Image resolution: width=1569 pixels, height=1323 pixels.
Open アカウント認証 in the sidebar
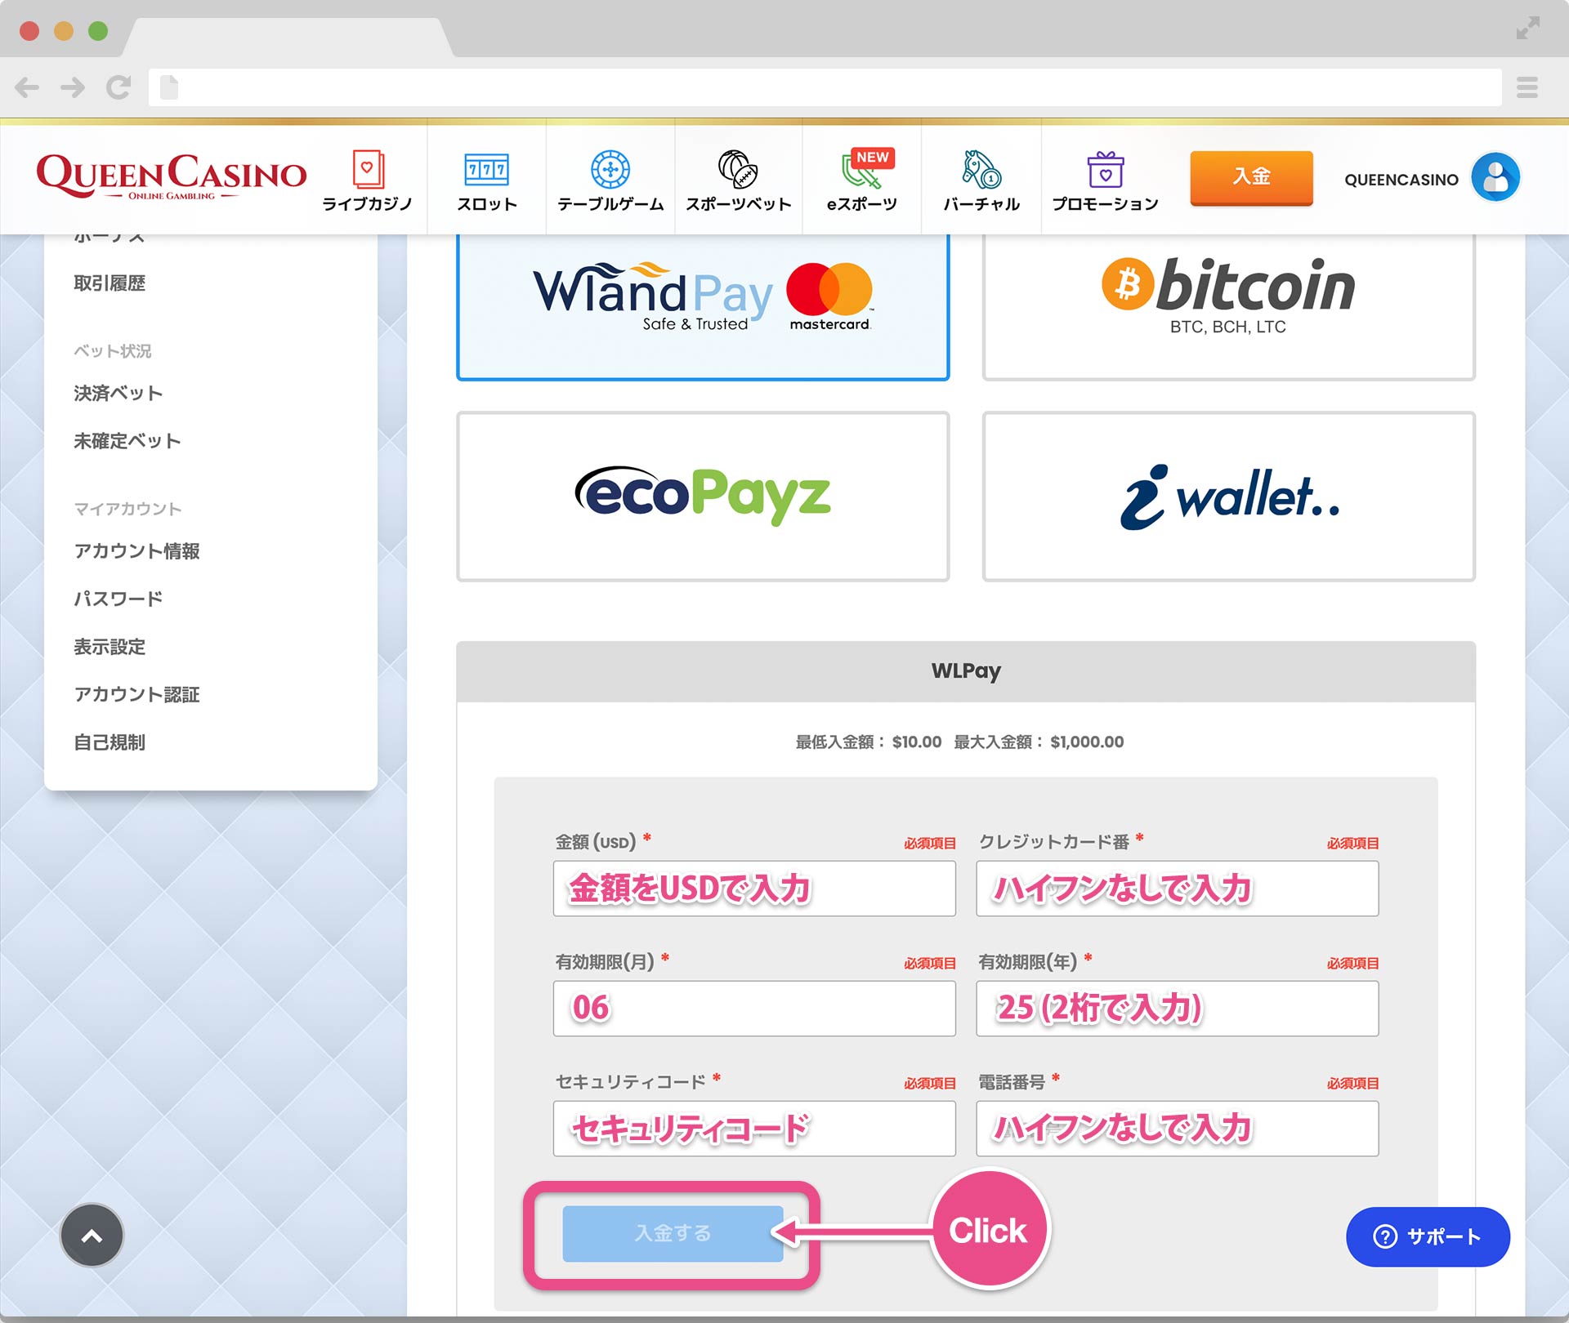coord(137,694)
